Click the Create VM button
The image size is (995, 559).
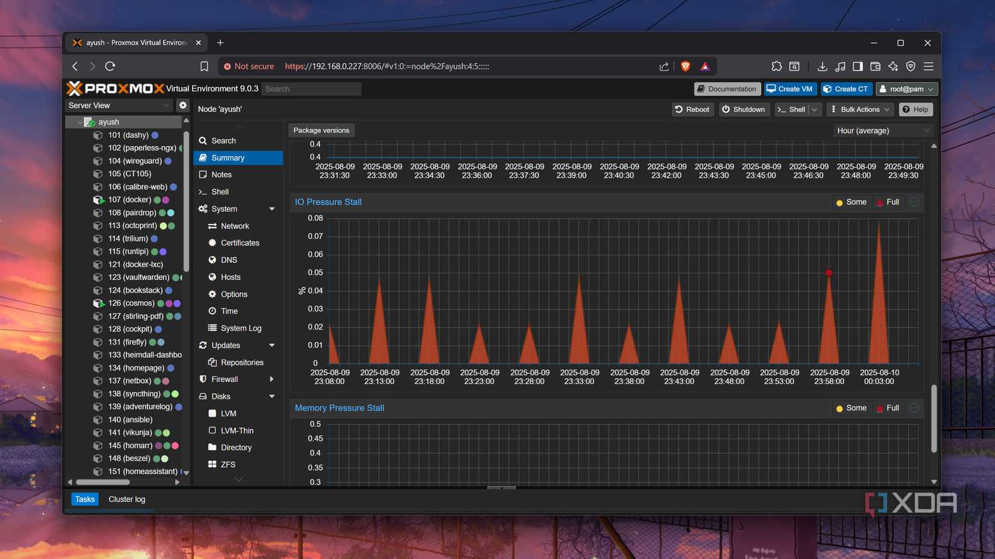tap(790, 89)
